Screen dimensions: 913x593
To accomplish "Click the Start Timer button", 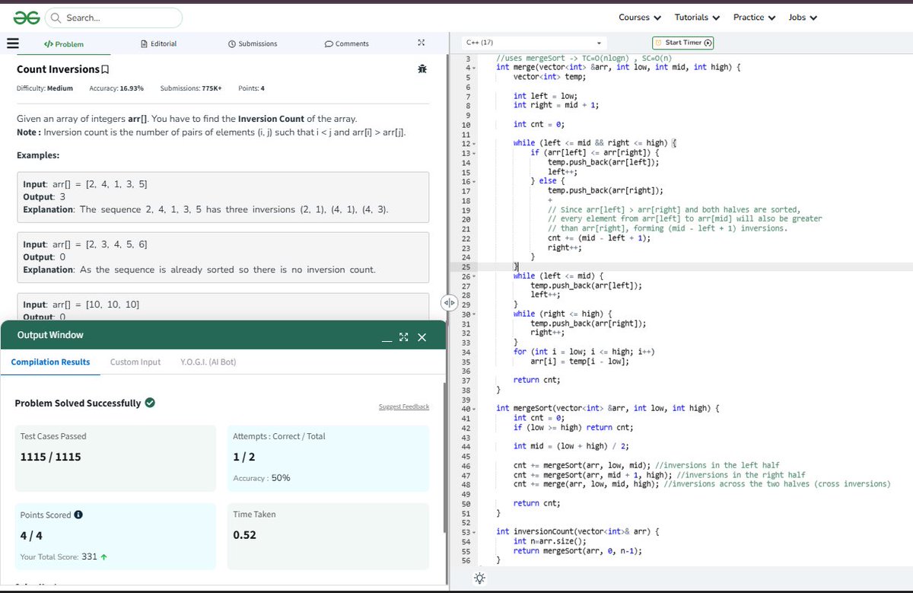I will click(684, 43).
